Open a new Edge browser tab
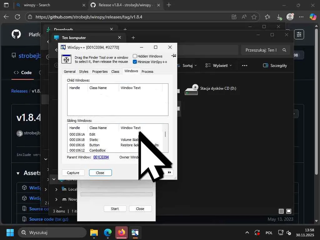Viewport: 320px width, 240px height. (x=169, y=5)
